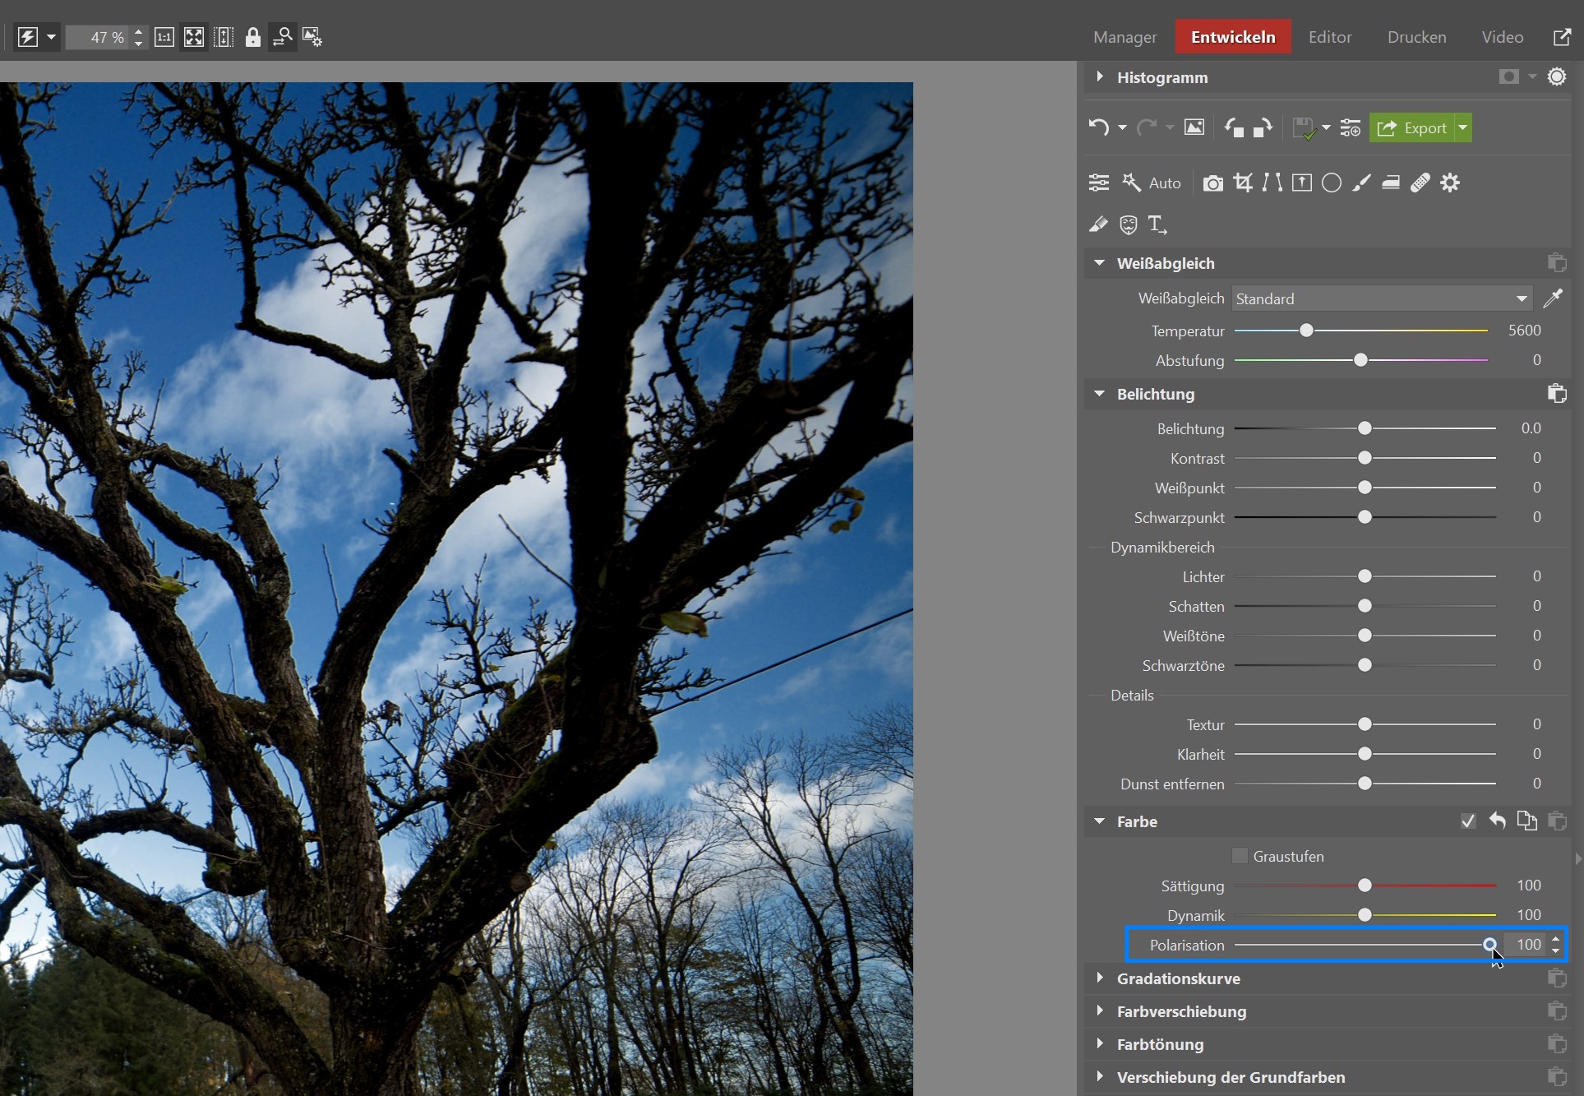This screenshot has width=1584, height=1096.
Task: Open the Export dropdown arrow
Action: tap(1463, 127)
